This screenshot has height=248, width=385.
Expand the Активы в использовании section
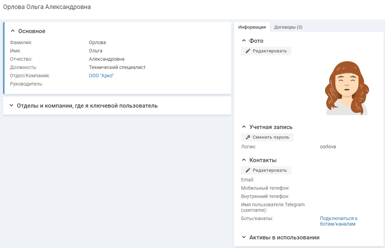tap(244, 237)
